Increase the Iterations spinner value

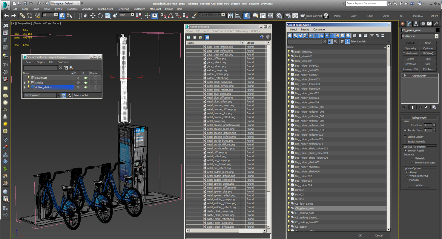pyautogui.click(x=434, y=124)
